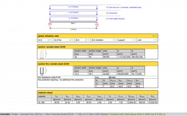Click the LC2 dead load arrow diagram
The height and width of the screenshot is (116, 187).
click(x=73, y=13)
